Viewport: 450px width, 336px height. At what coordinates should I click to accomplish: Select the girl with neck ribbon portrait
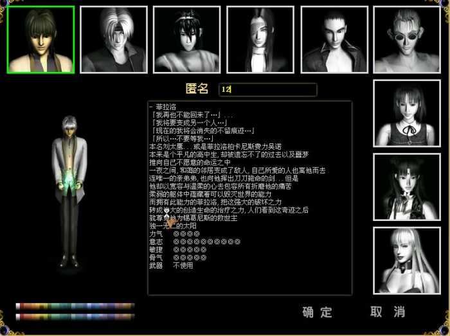[x=407, y=114]
